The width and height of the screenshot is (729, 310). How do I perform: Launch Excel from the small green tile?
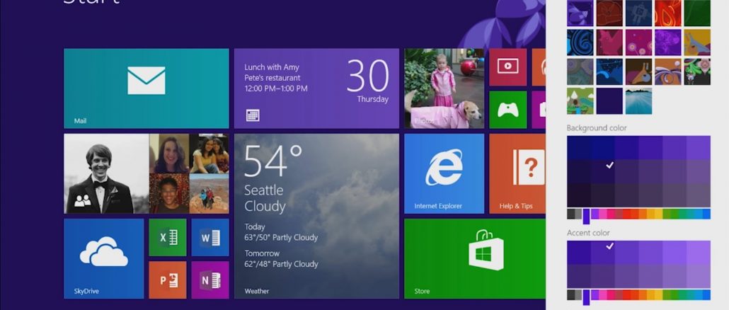(168, 238)
